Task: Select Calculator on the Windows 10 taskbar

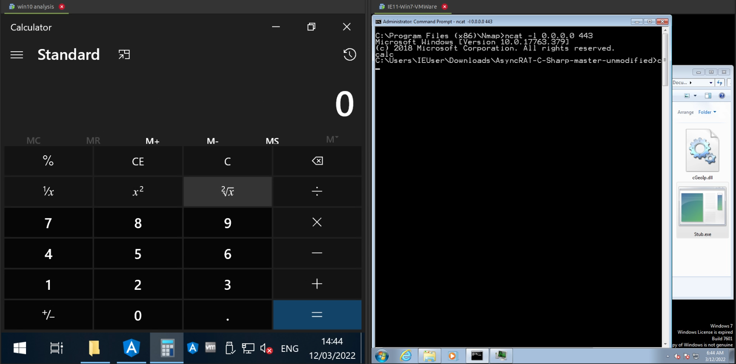Action: [167, 348]
